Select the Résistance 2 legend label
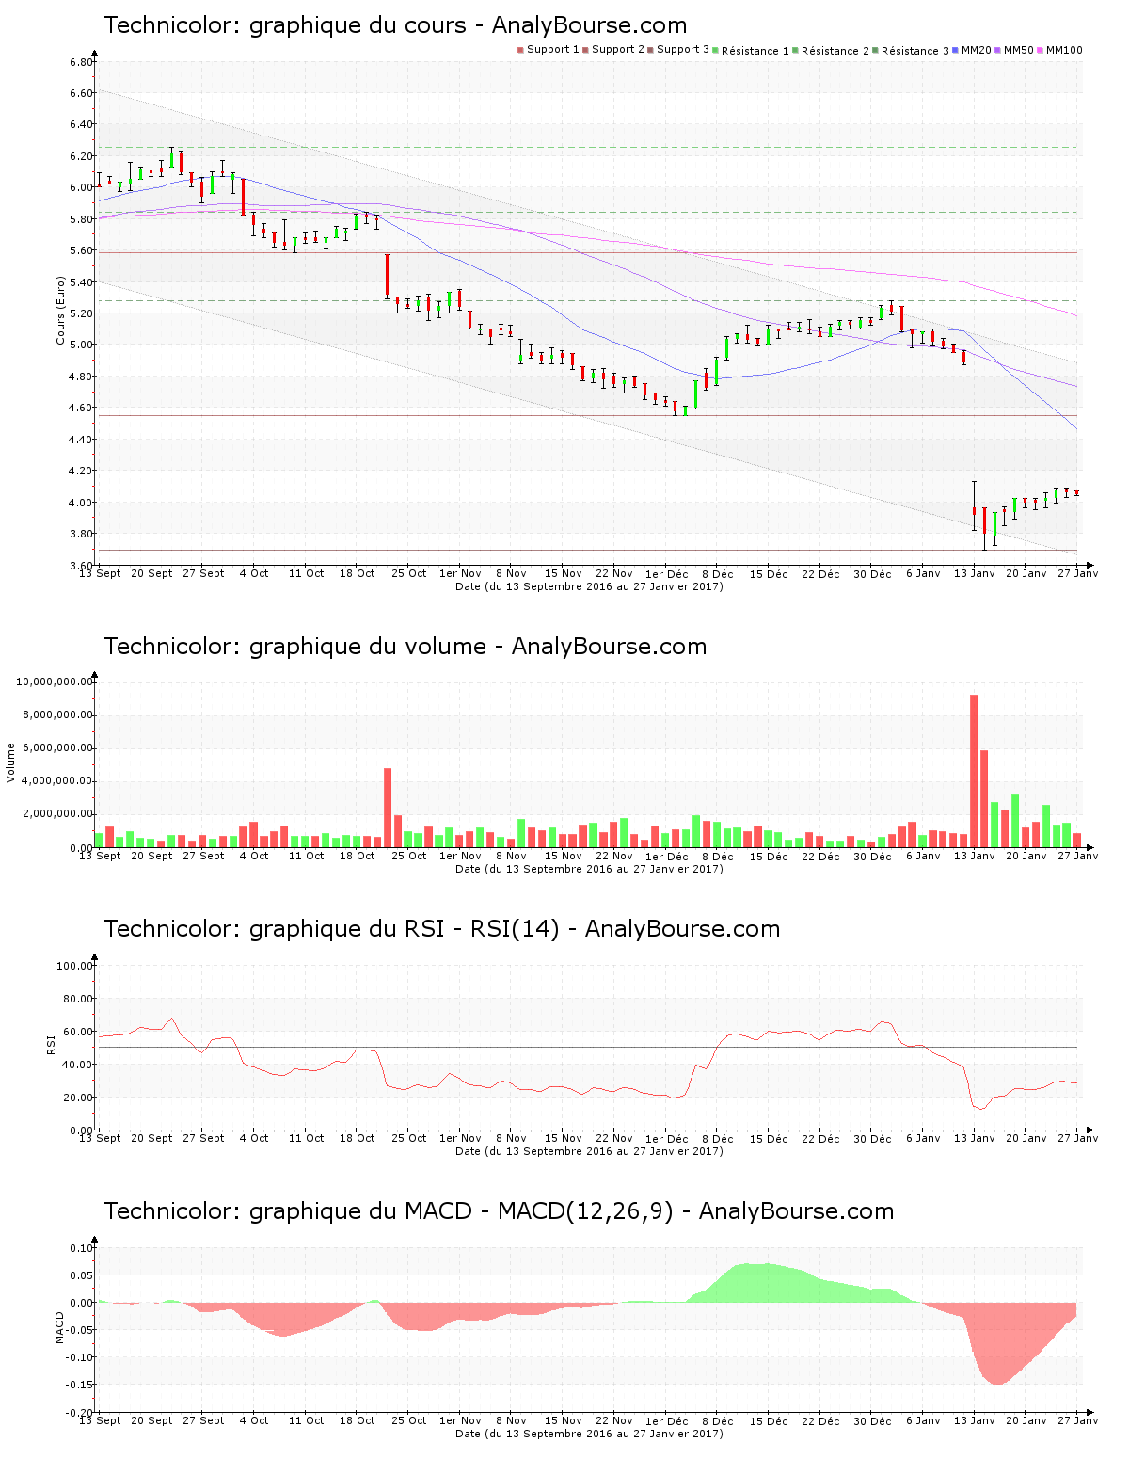Image resolution: width=1129 pixels, height=1459 pixels. [x=835, y=51]
